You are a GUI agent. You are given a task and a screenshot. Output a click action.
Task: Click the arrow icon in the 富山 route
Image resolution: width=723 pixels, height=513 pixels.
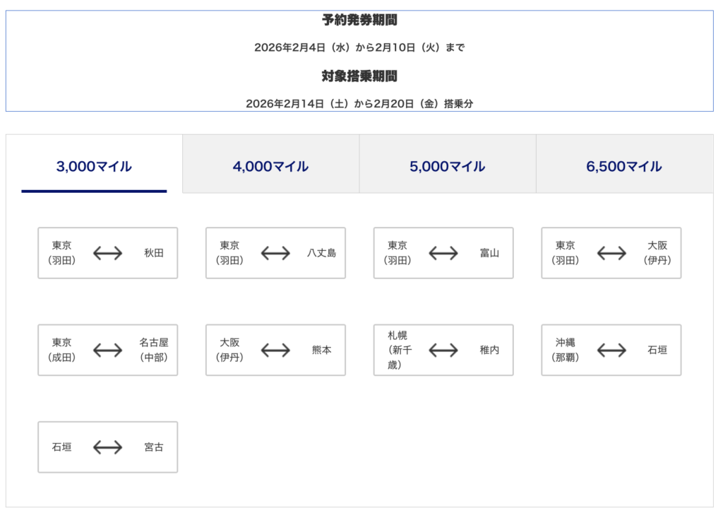[x=443, y=253]
